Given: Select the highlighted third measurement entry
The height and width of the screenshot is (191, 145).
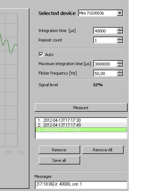Looking at the screenshot, I should [81, 130].
